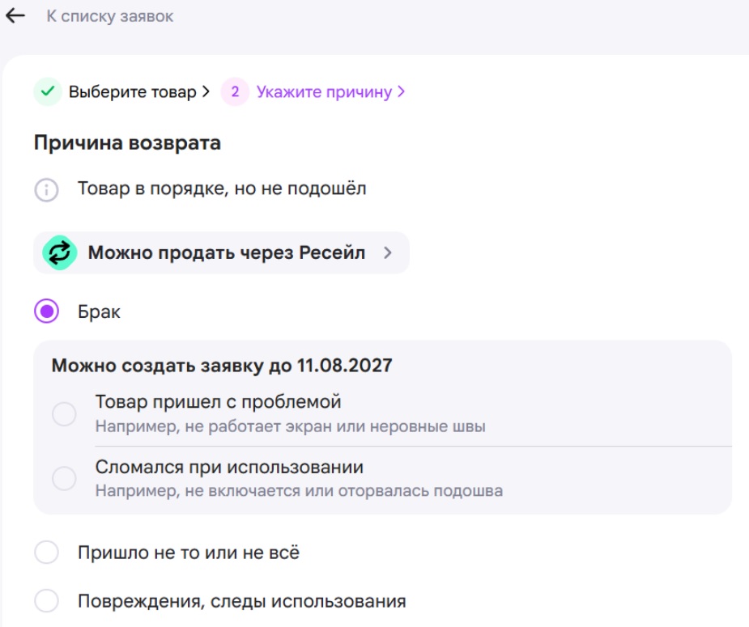Open the 'Укажите причину' step
Image resolution: width=749 pixels, height=627 pixels.
[x=324, y=91]
